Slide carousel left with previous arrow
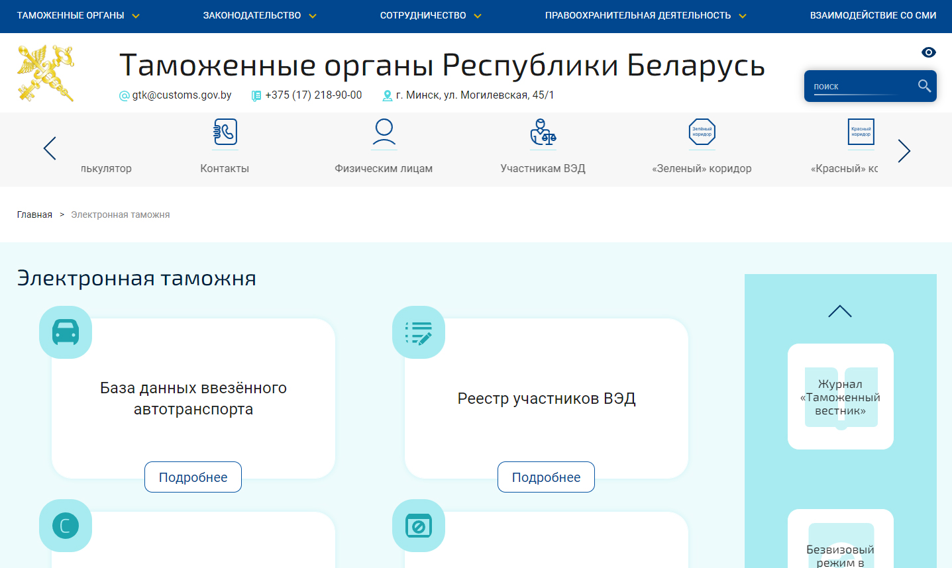Viewport: 952px width, 568px height. [x=50, y=149]
